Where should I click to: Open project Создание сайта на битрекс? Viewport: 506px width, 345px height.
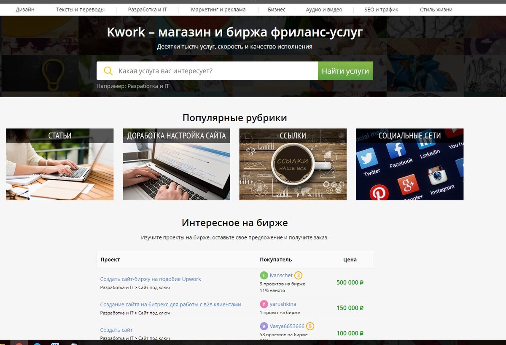click(x=170, y=304)
